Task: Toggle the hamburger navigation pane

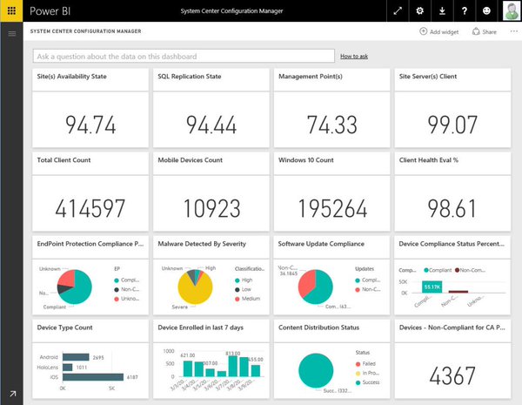Action: [x=11, y=32]
